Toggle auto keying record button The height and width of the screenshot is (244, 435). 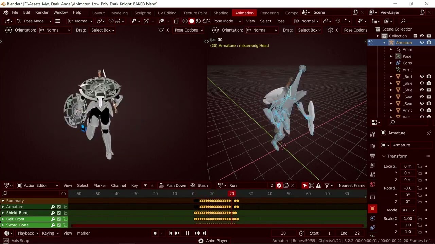(155, 233)
